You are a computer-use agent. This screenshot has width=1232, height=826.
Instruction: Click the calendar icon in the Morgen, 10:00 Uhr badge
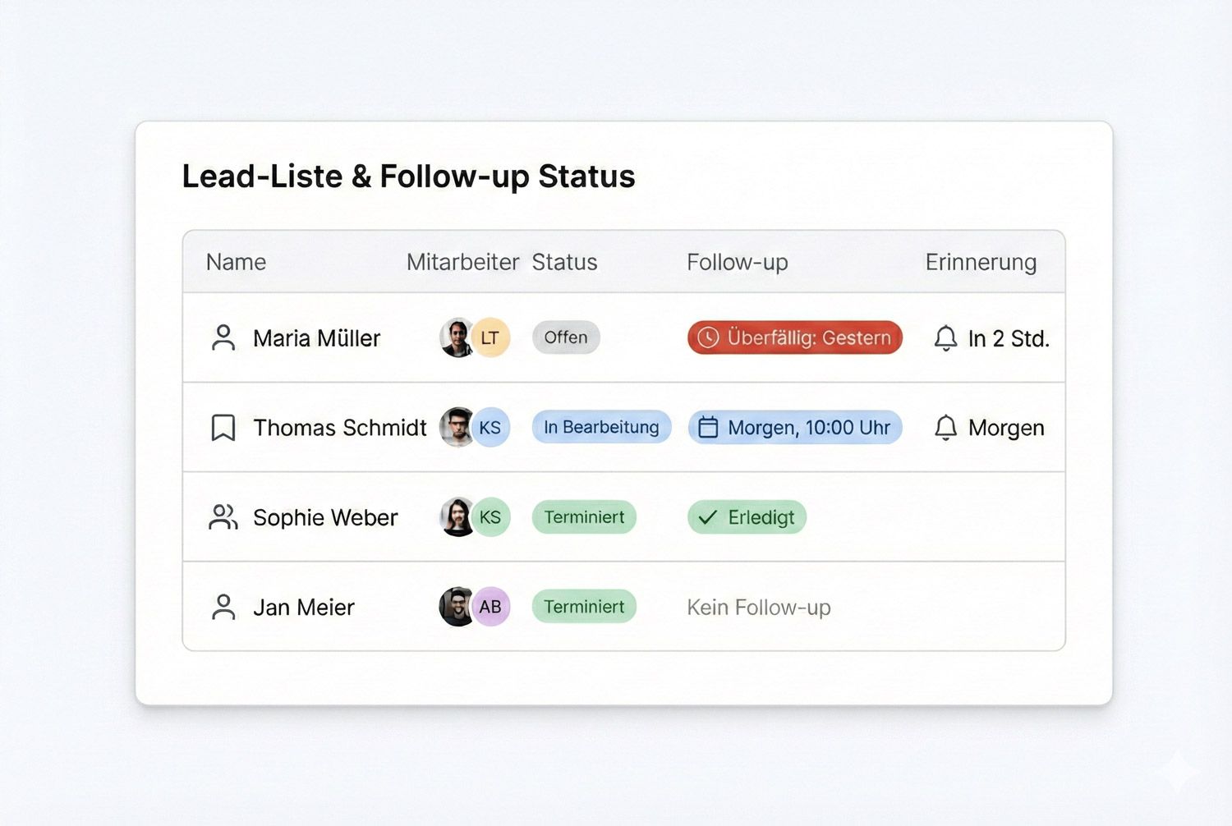708,428
